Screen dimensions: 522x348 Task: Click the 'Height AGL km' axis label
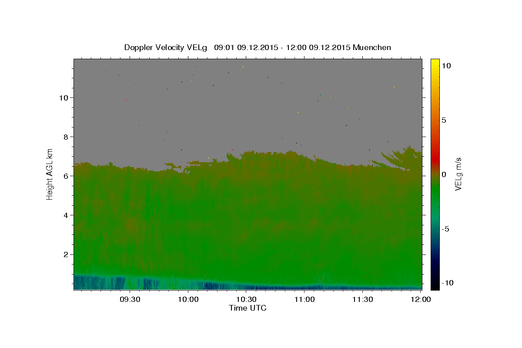(50, 174)
